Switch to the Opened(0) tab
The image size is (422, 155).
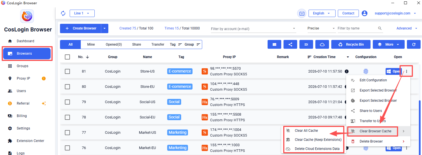tap(114, 44)
